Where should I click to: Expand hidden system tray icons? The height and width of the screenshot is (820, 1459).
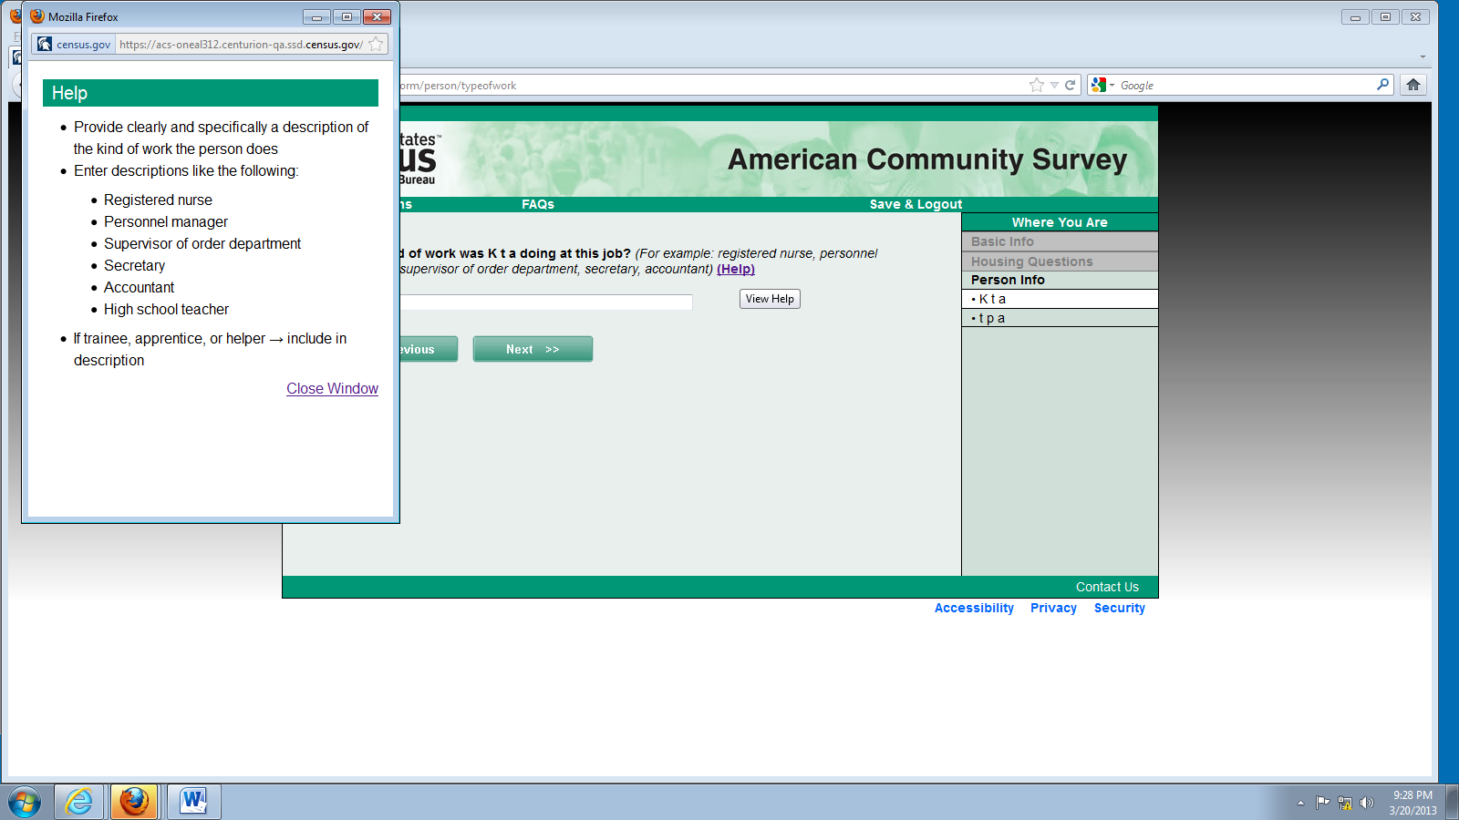pyautogui.click(x=1300, y=803)
